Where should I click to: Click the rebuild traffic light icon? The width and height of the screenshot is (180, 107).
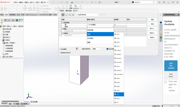click(x=77, y=49)
